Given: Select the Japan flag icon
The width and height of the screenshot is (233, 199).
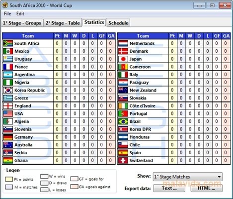Looking at the screenshot, I should (x=123, y=59).
